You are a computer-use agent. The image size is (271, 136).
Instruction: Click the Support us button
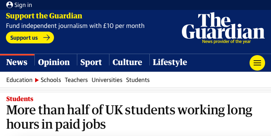click(x=30, y=37)
